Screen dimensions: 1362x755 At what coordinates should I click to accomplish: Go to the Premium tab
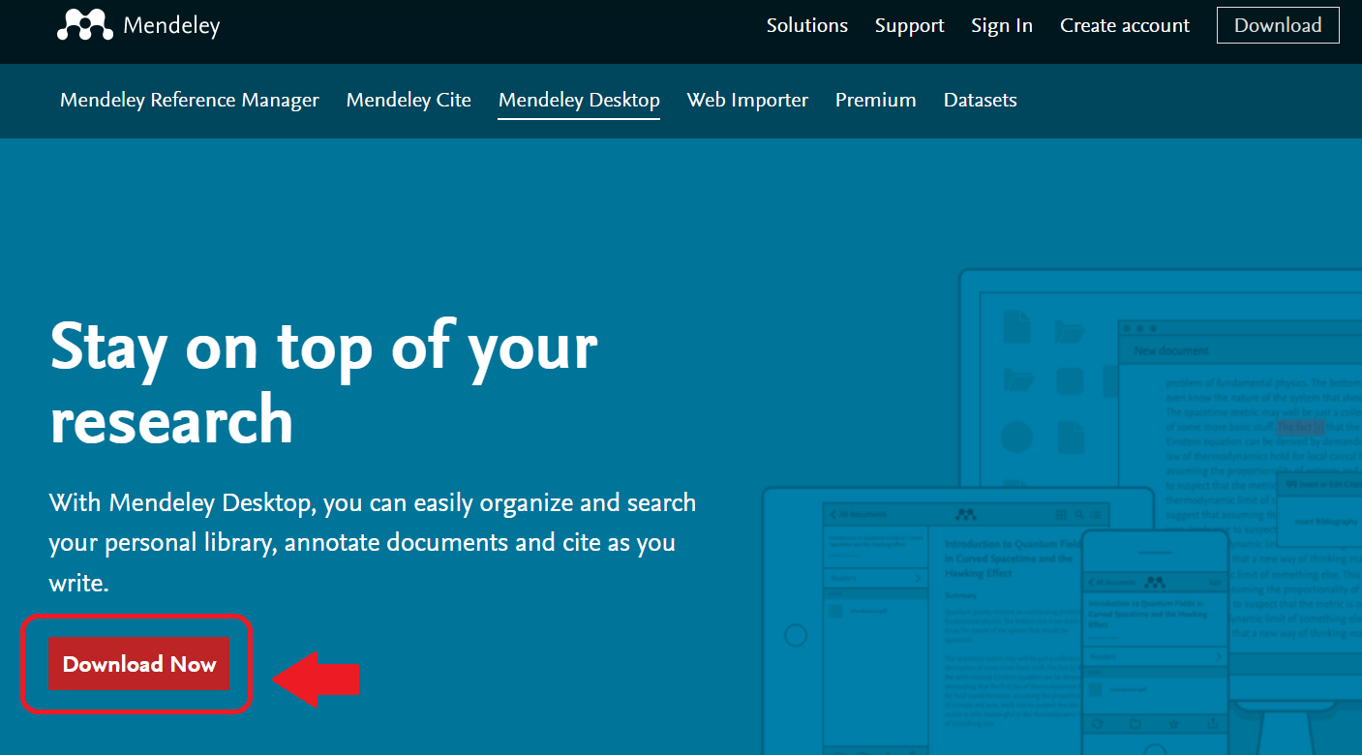tap(876, 100)
